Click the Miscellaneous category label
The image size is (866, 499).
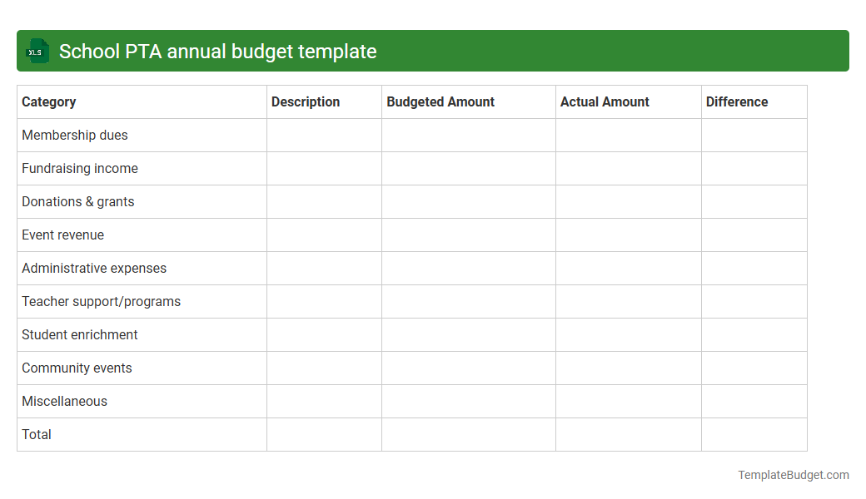[64, 401]
